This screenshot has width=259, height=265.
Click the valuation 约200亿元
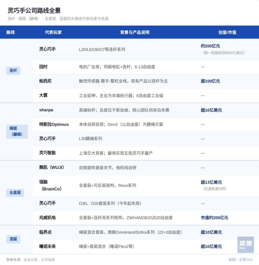coord(210,46)
